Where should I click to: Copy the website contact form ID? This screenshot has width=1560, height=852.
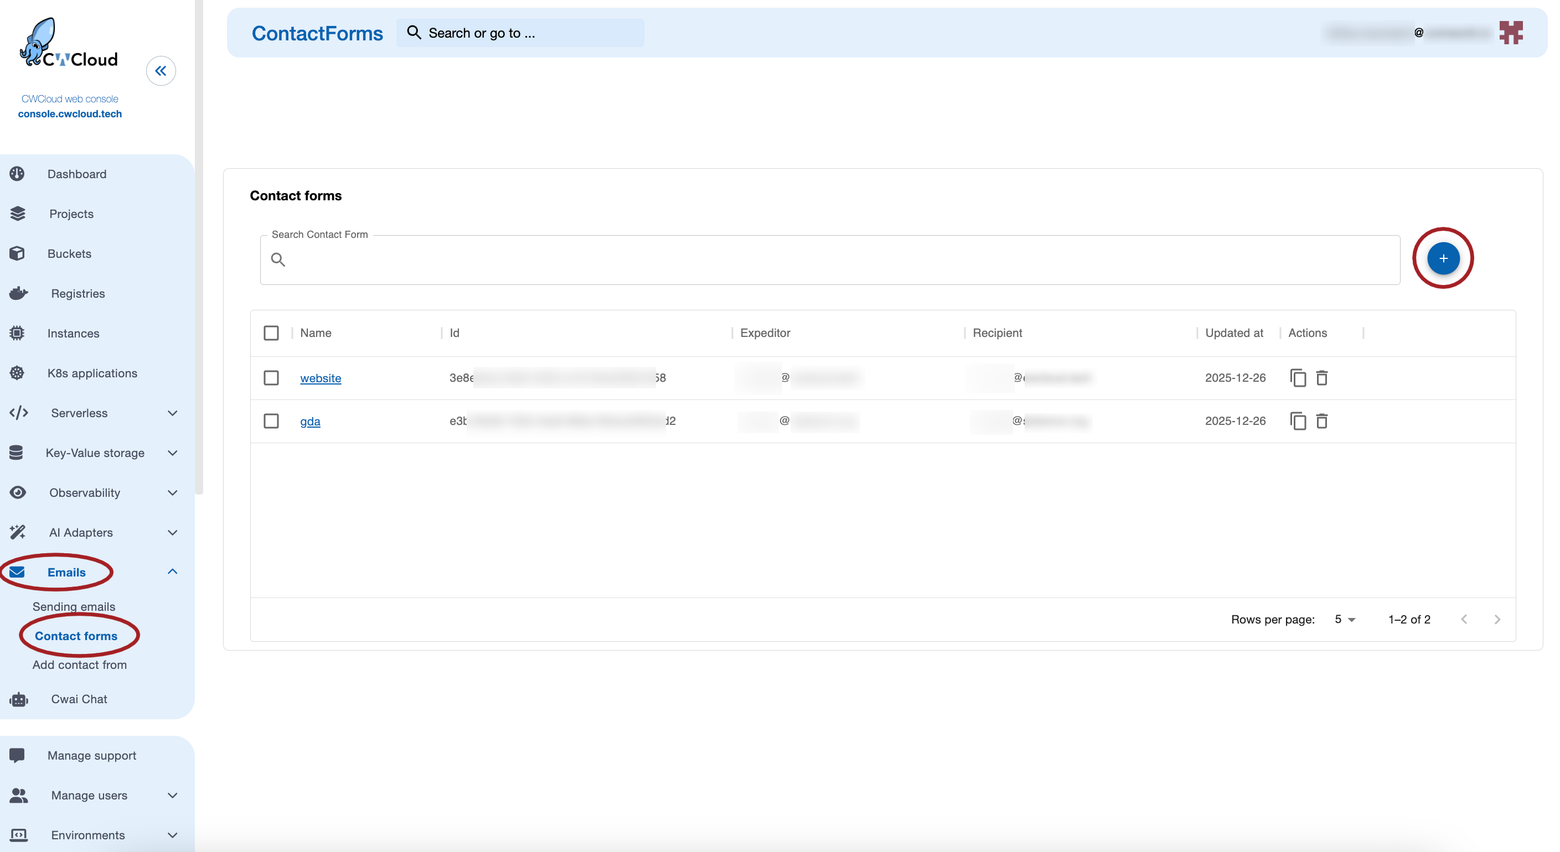click(x=1299, y=377)
